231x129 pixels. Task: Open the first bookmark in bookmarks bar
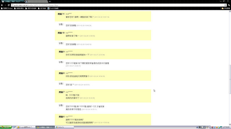(7, 8)
